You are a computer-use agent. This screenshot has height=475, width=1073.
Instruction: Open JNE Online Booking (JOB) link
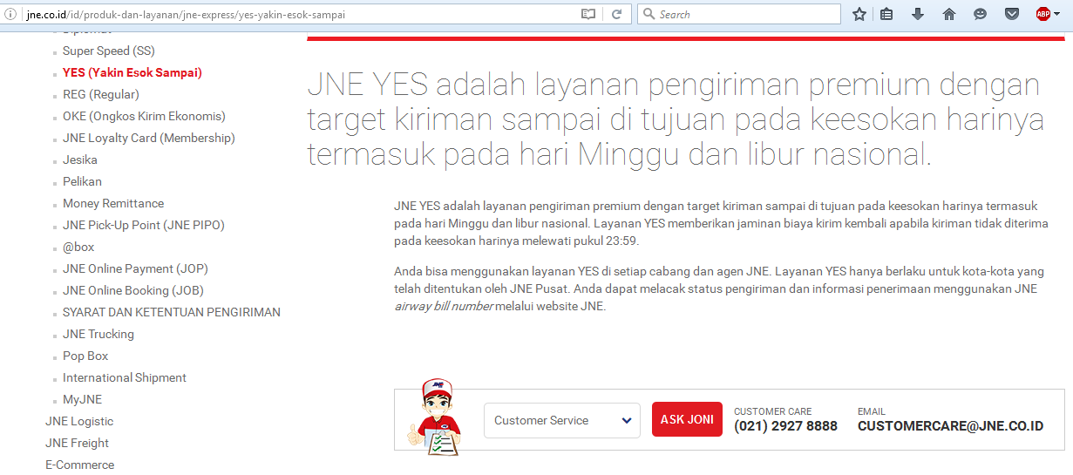(x=133, y=290)
